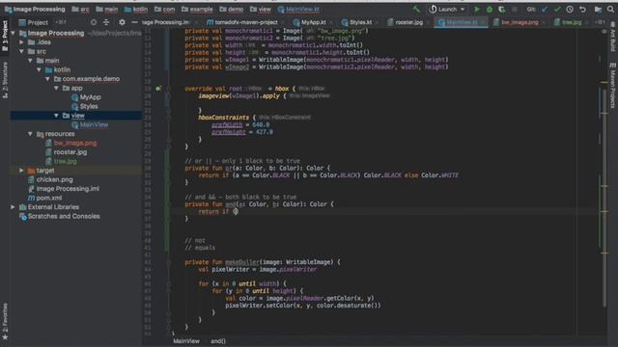Select tree.jpg in resources
Viewport: 618px width, 347px height.
(x=65, y=161)
